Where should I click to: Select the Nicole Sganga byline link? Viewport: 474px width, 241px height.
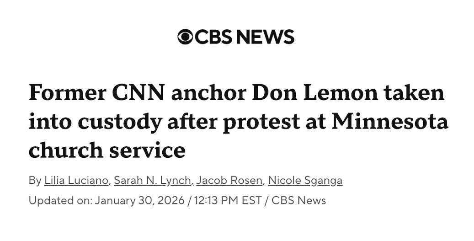[305, 181]
